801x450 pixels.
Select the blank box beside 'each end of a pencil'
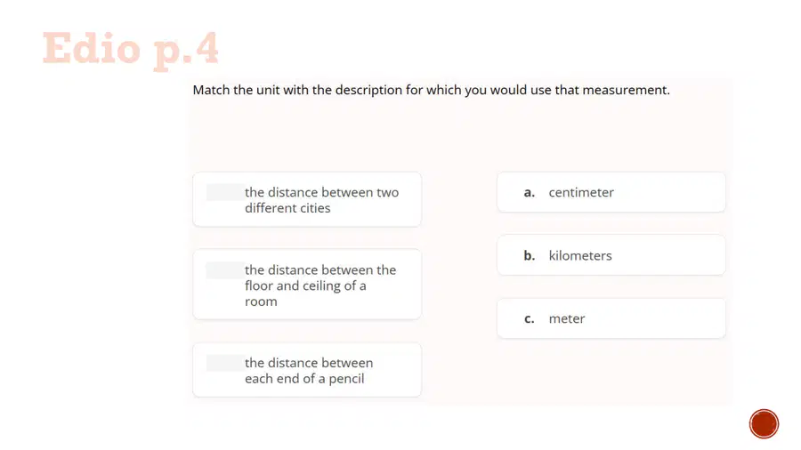[x=225, y=363]
